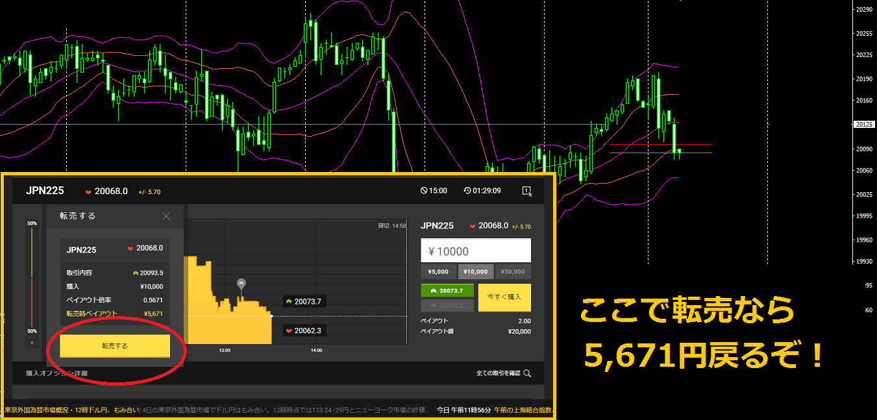Click the yellow 転売する resale button
Viewport: 877px width, 420px height.
pyautogui.click(x=115, y=346)
